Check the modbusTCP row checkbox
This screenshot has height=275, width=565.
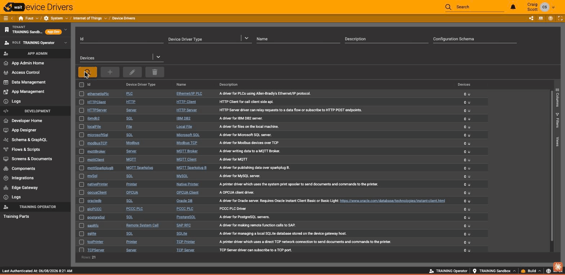click(81, 143)
